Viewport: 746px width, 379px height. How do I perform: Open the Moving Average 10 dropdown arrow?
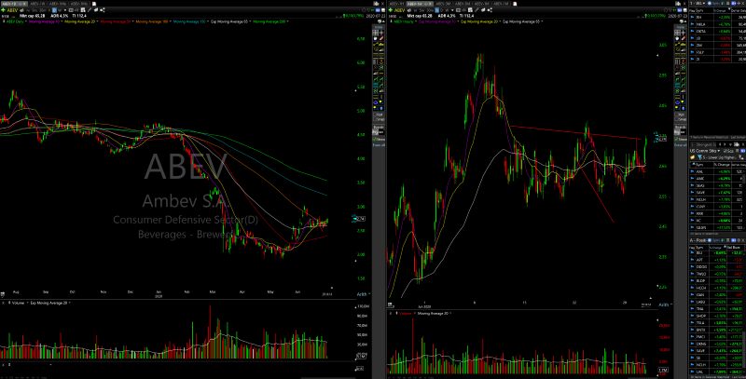[x=62, y=21]
